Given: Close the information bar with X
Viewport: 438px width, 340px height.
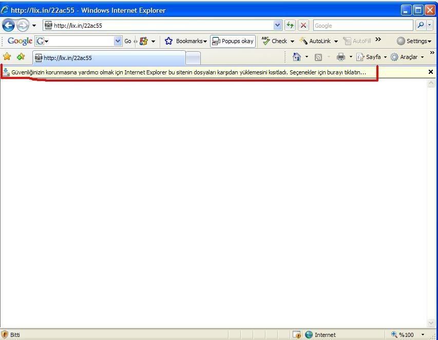Looking at the screenshot, I should [x=431, y=72].
